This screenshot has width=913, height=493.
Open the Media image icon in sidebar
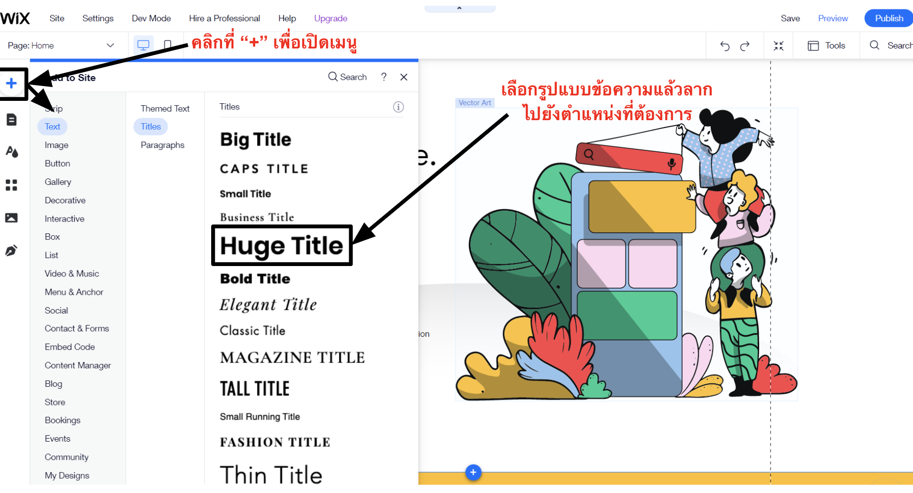point(11,218)
